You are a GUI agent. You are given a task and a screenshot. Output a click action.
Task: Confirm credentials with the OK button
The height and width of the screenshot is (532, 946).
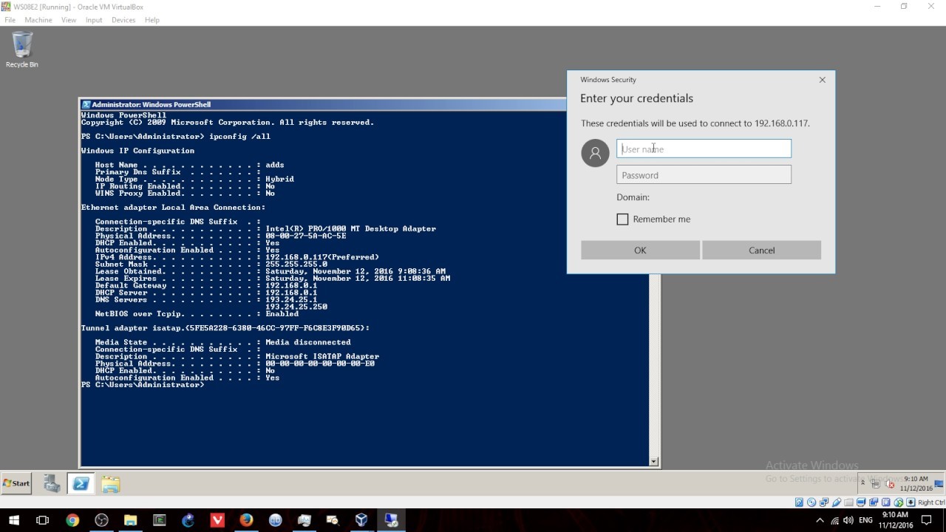640,250
